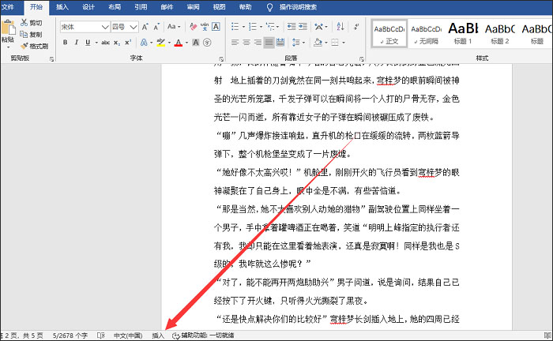Click the text highlight color button

pos(162,42)
